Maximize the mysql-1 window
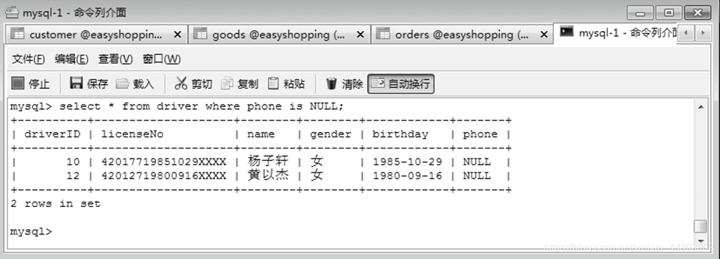Screen dimensions: 720x259 tap(669, 13)
